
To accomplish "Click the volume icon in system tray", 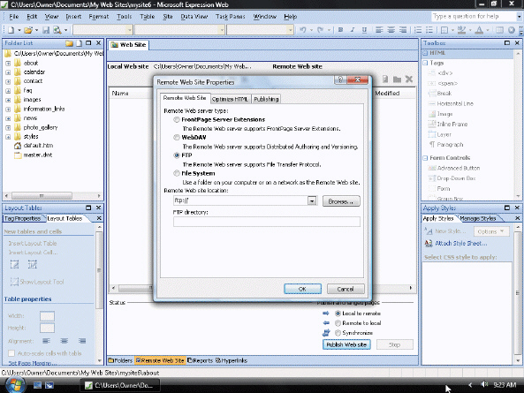I will (484, 385).
